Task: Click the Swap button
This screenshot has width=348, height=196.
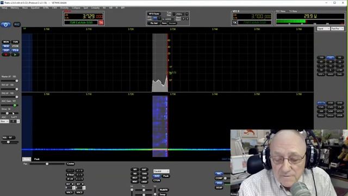Action: (163, 194)
